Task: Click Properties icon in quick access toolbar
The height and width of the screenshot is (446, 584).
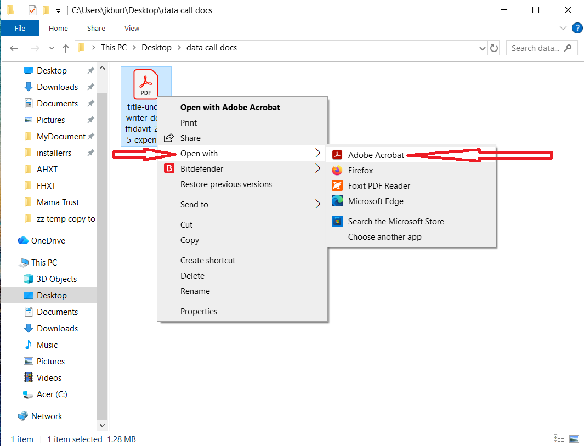Action: click(x=32, y=10)
